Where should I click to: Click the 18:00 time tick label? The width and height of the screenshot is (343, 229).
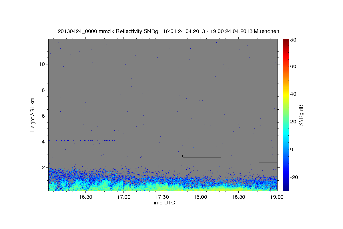(x=200, y=197)
